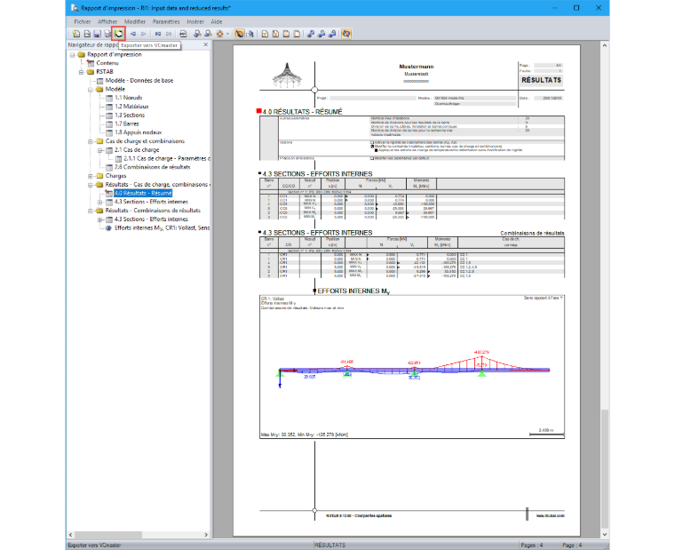This screenshot has width=675, height=550.
Task: Collapse Cas de charge et combinaisons folder
Action: tap(91, 141)
